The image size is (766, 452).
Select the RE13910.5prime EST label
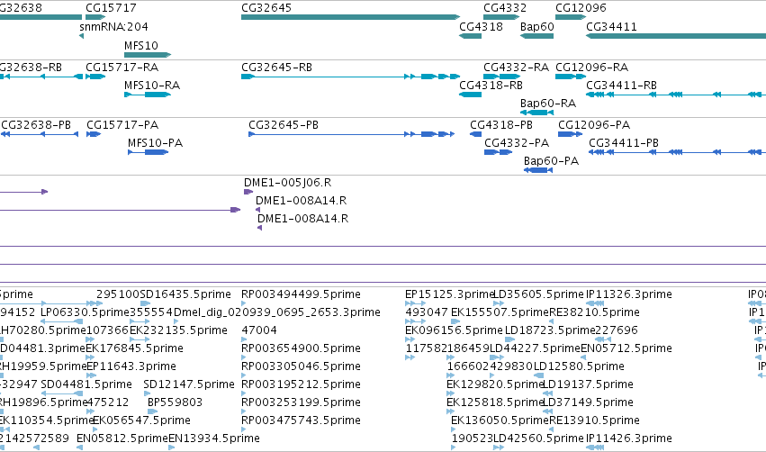pyautogui.click(x=594, y=420)
